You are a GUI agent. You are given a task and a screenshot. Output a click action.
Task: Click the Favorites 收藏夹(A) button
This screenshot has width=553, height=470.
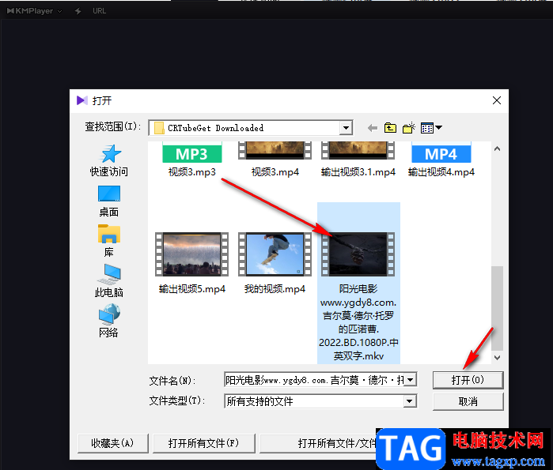[113, 443]
